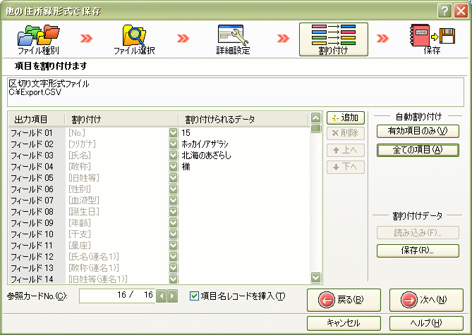Click 有効項目のみ(V) auto-assign button
The width and height of the screenshot is (472, 335).
[418, 131]
